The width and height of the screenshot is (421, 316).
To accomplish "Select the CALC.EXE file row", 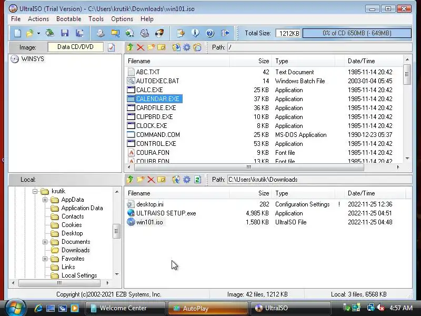I will tap(265, 90).
